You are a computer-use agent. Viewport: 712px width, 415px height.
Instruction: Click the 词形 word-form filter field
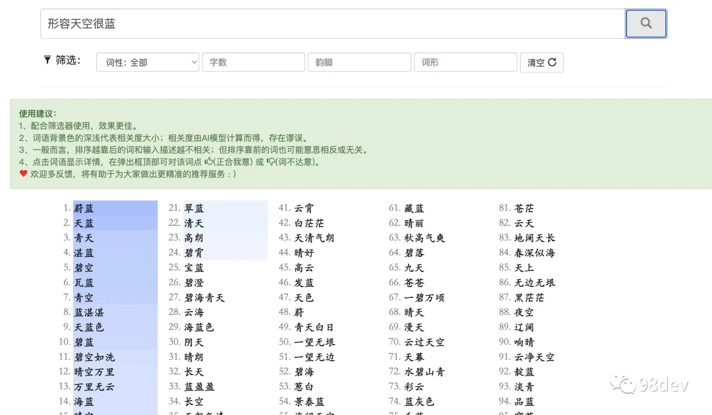(465, 62)
